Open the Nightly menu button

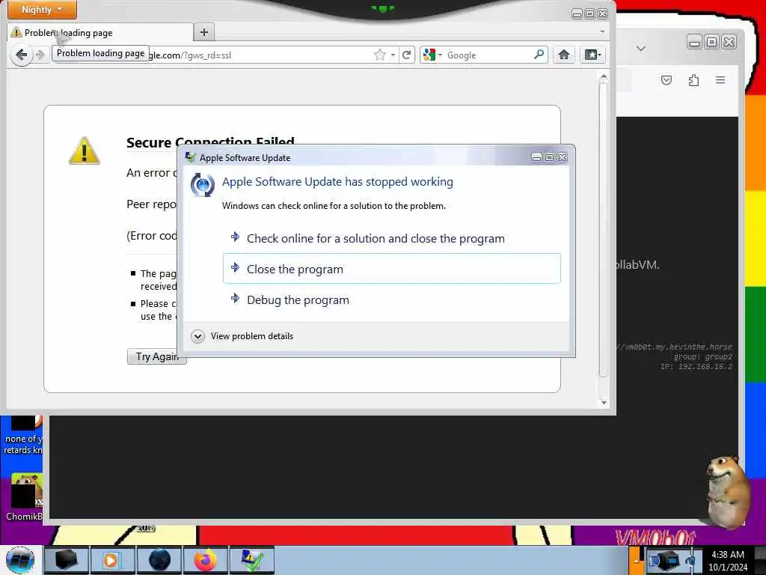coord(42,9)
